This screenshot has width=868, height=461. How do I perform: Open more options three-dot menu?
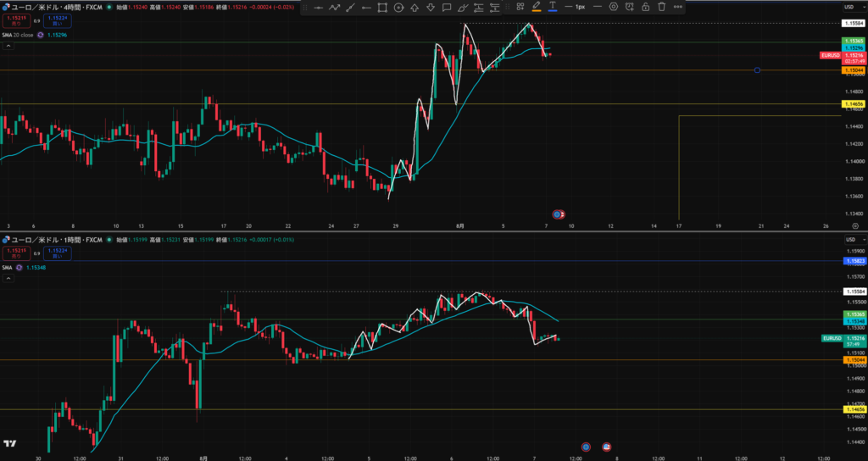(x=677, y=7)
